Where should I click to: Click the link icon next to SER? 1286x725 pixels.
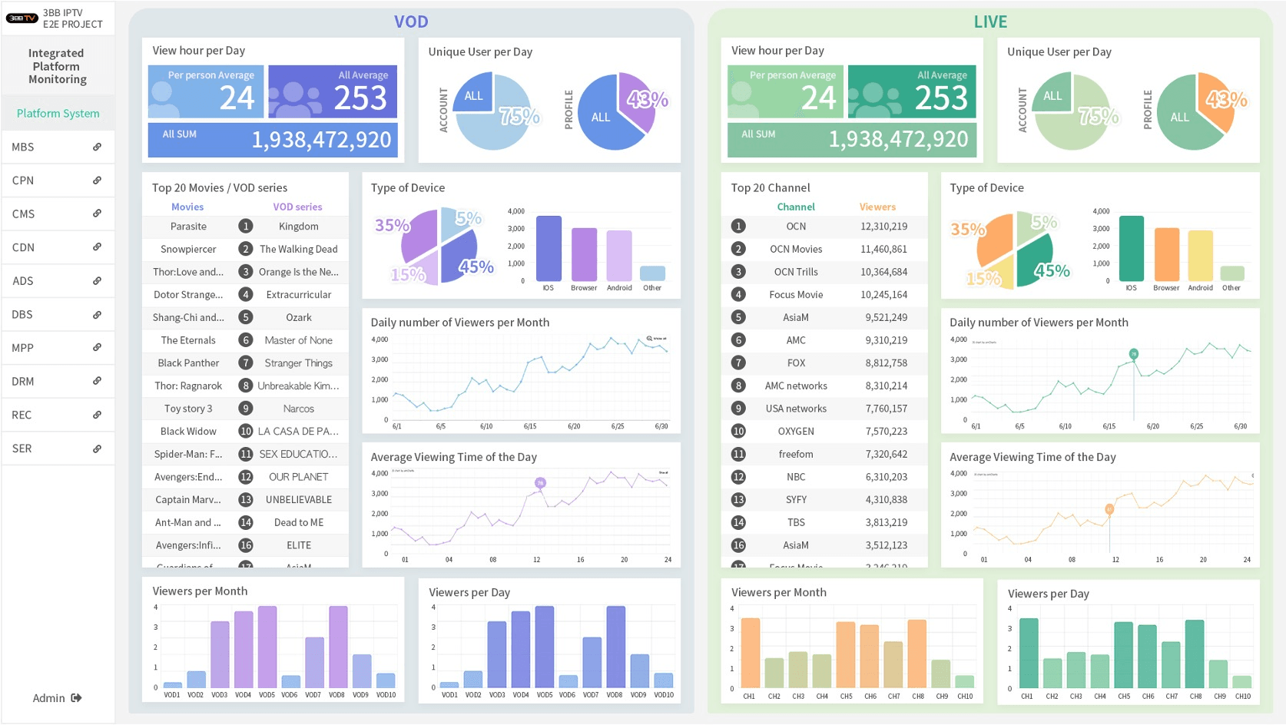click(x=97, y=449)
